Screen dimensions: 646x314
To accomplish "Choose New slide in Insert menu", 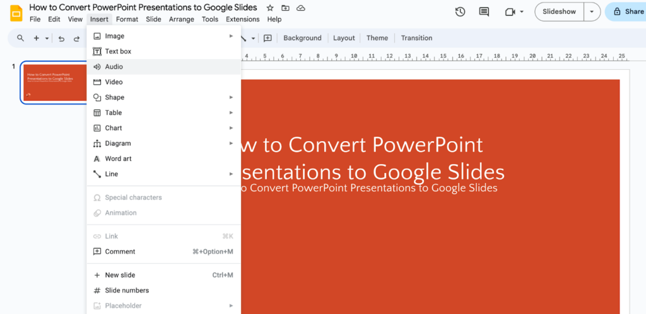I will [x=120, y=275].
